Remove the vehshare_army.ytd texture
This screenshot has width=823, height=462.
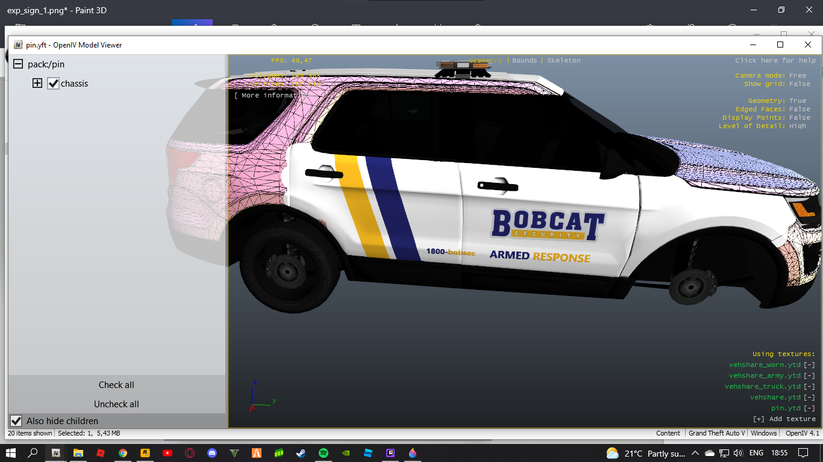[x=809, y=376]
